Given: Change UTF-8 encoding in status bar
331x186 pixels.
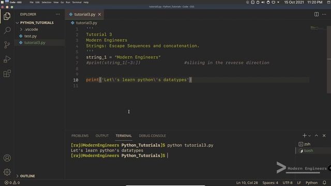Looking at the screenshot, I should [x=288, y=182].
